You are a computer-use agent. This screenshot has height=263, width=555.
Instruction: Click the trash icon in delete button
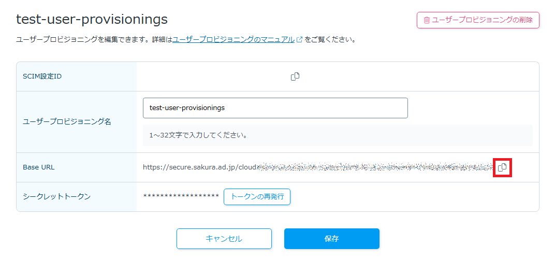tap(427, 20)
